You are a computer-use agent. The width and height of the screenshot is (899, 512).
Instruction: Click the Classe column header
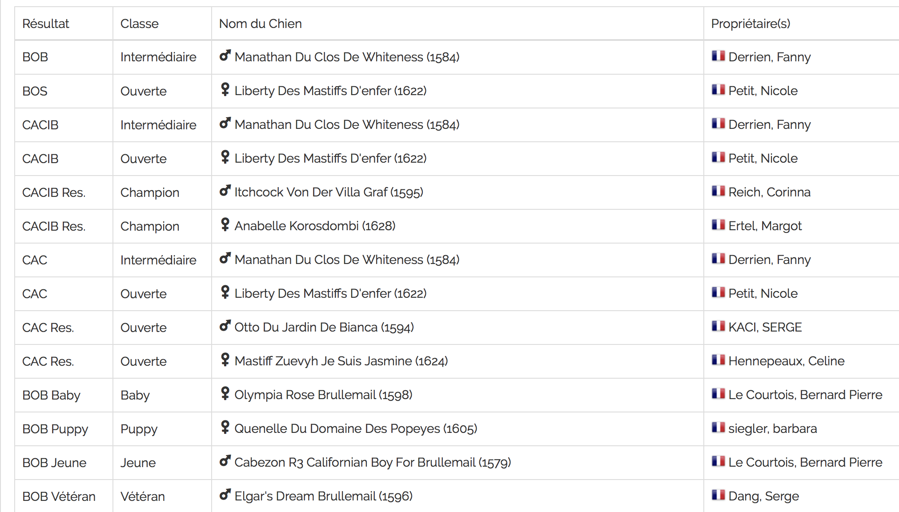(140, 24)
